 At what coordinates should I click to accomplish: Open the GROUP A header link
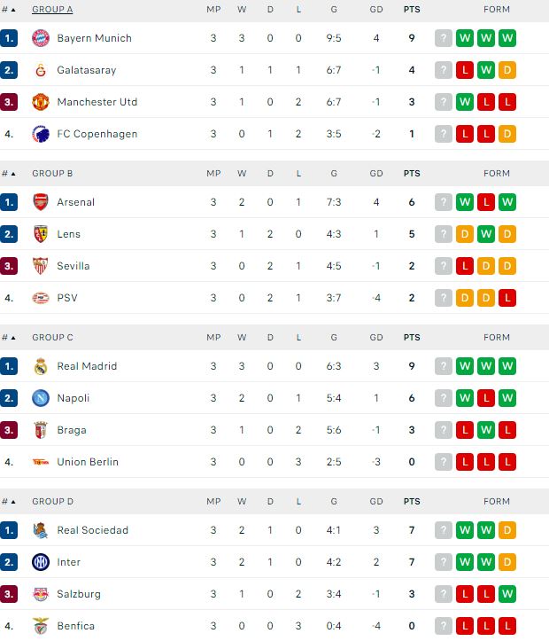click(x=52, y=9)
